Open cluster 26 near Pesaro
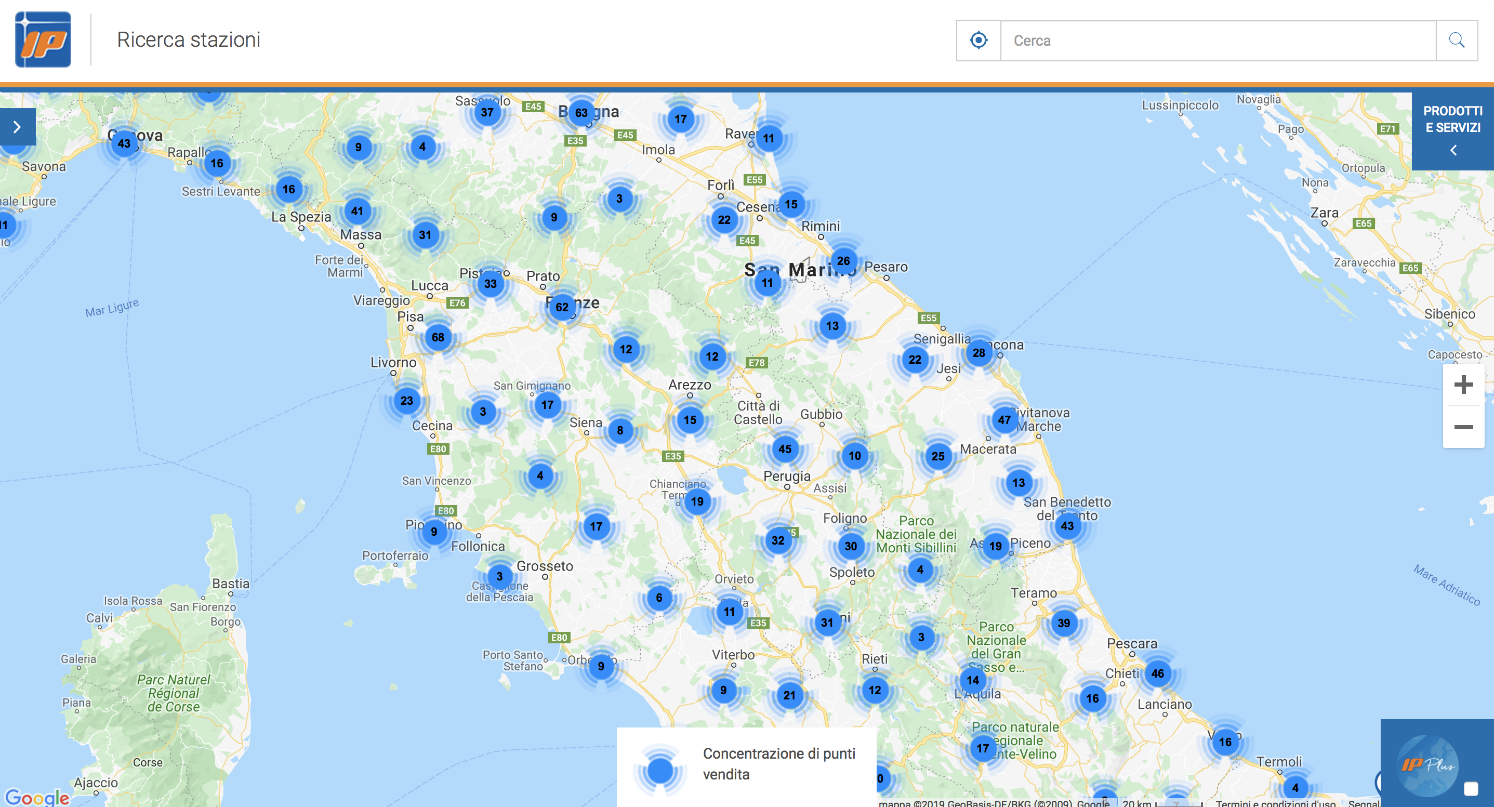This screenshot has height=807, width=1494. 843,261
